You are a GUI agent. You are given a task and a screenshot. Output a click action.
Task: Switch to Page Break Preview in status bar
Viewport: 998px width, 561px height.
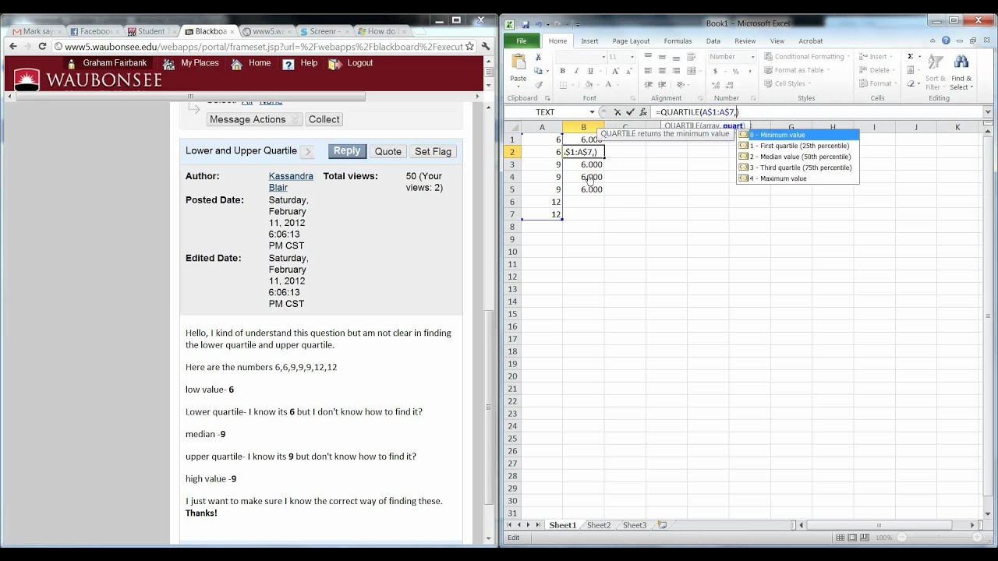click(864, 538)
